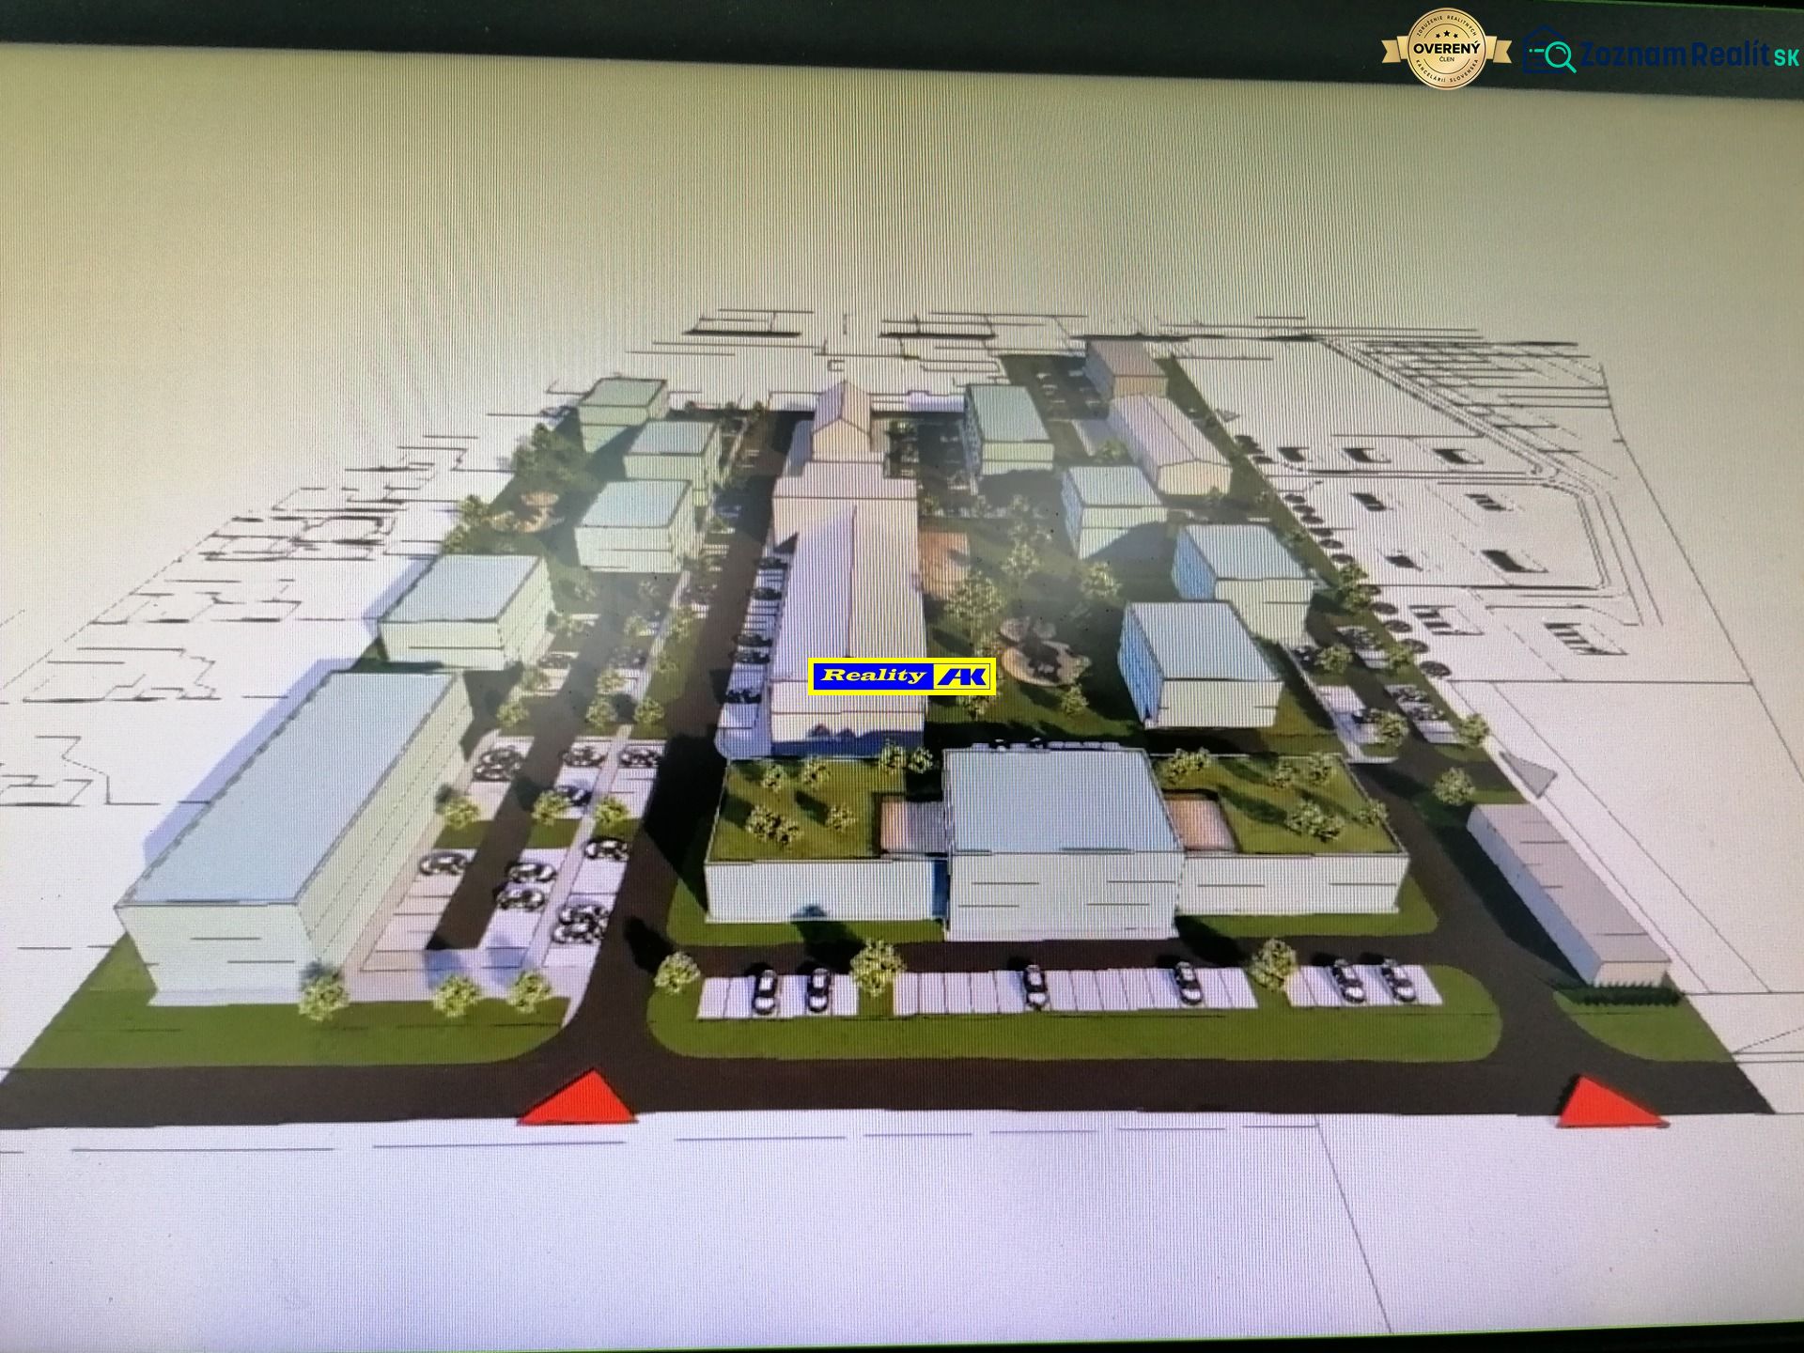Click the leftmost car in the front parking row

coord(763,990)
